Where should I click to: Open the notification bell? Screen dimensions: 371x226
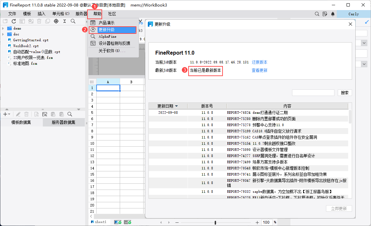333,14
